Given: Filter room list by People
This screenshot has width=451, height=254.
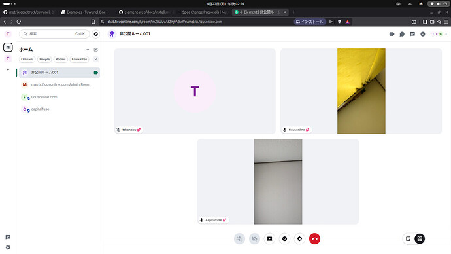Looking at the screenshot, I should (x=44, y=59).
